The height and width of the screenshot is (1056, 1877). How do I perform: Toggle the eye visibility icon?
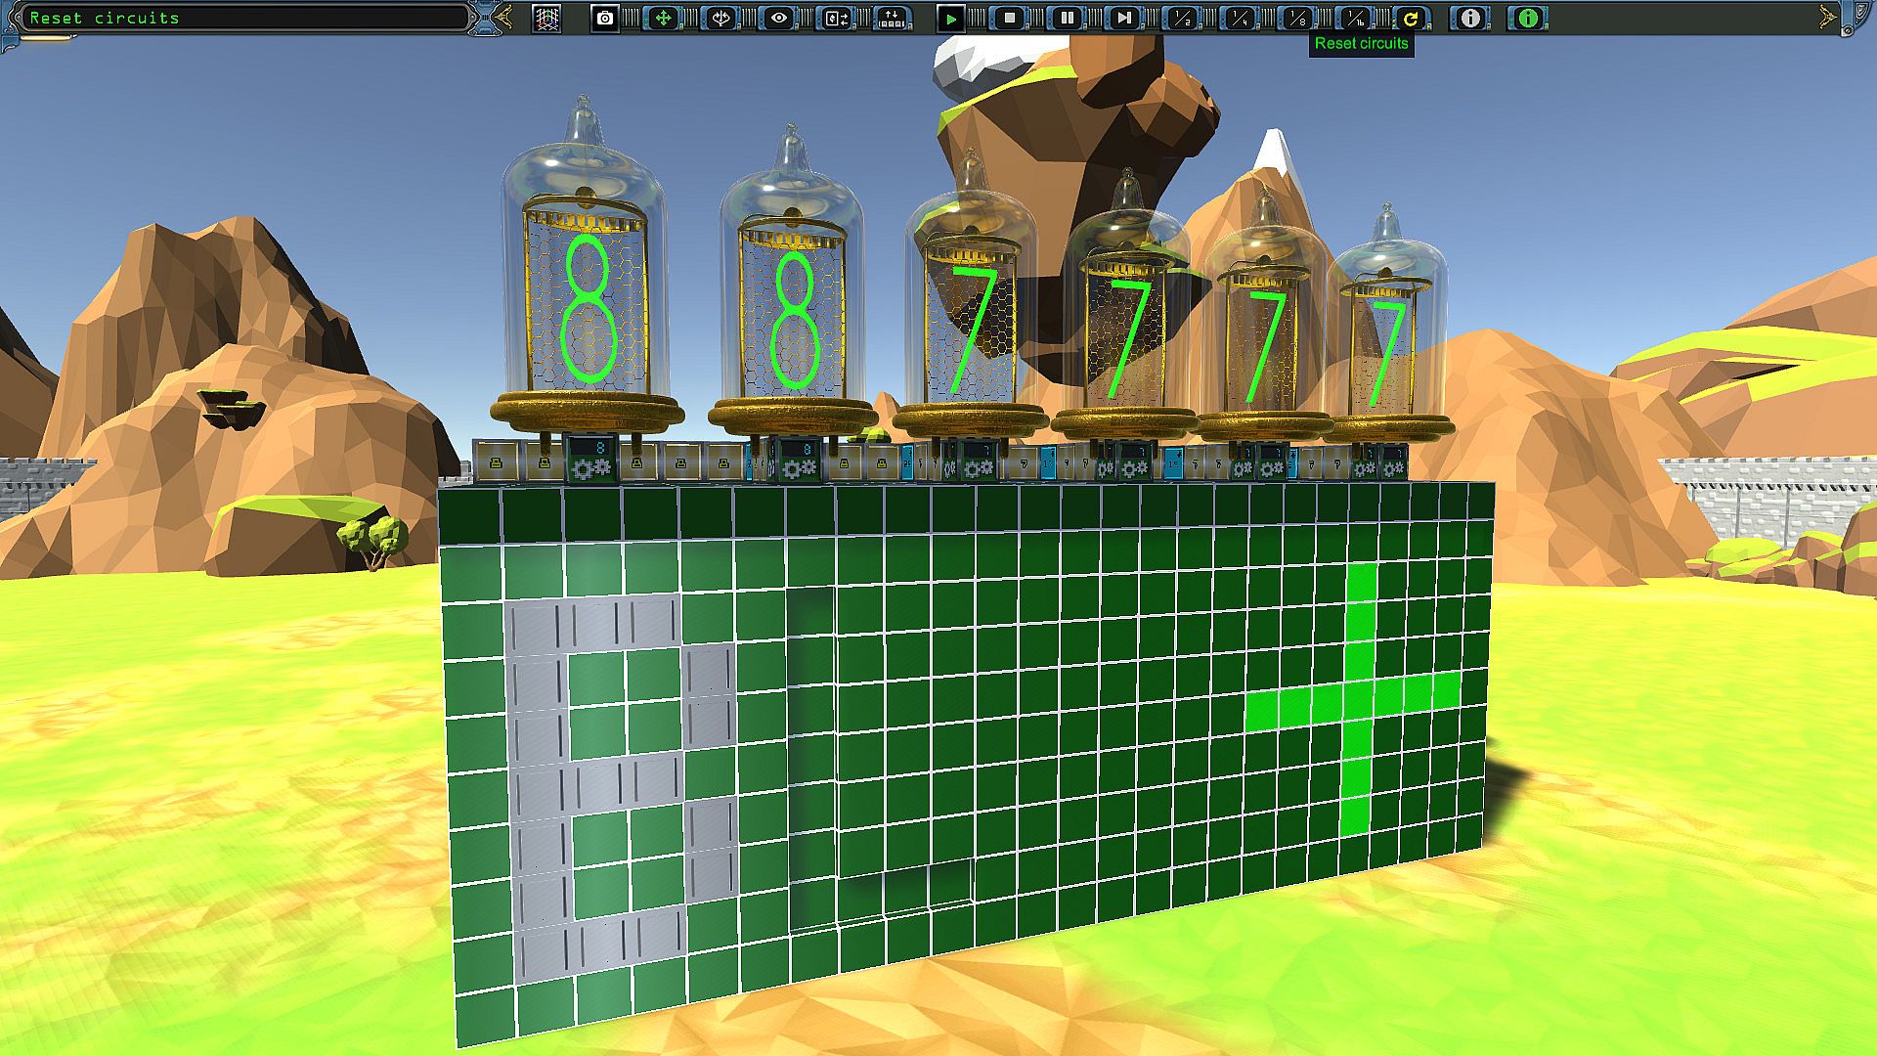point(778,18)
